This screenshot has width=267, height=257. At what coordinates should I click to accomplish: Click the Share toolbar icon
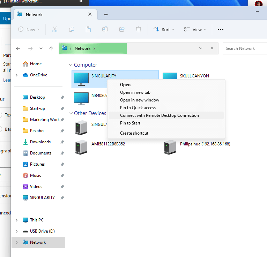tap(122, 29)
